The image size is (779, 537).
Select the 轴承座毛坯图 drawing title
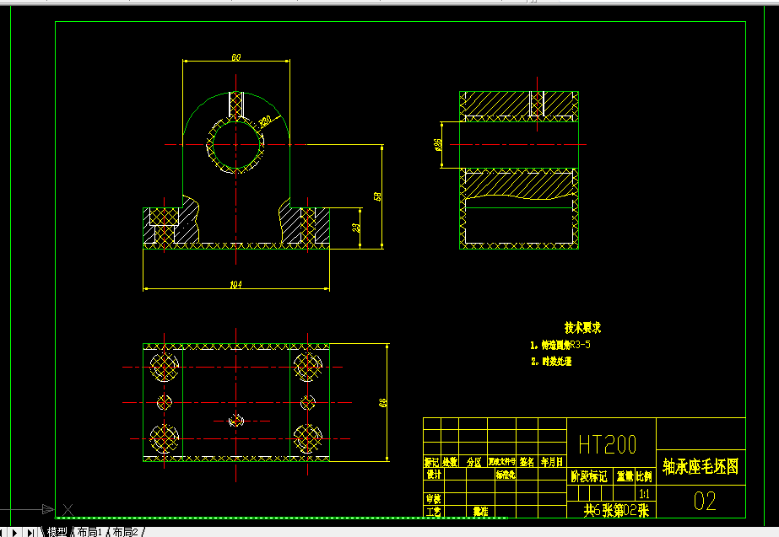[701, 467]
